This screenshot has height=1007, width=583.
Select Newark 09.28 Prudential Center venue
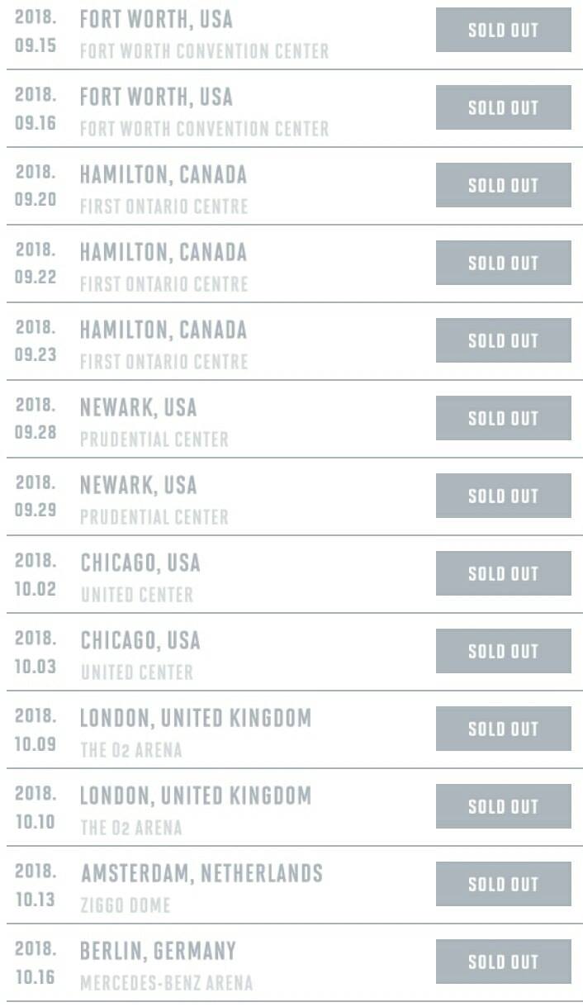coord(154,439)
